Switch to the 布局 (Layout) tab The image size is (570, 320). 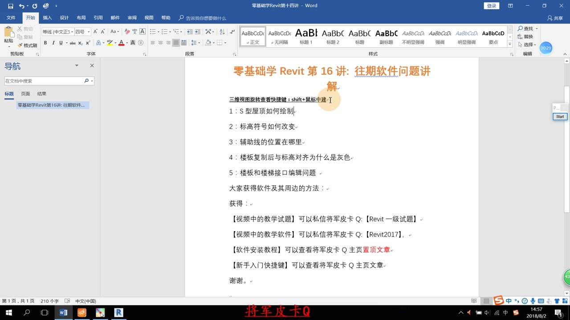tap(81, 18)
